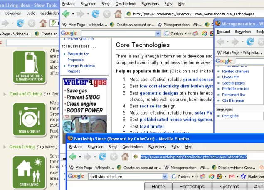This screenshot has height=190, width=264.
Task: Open 'Create an account or...' bookmark in peswiki window
Action: coord(132,25)
